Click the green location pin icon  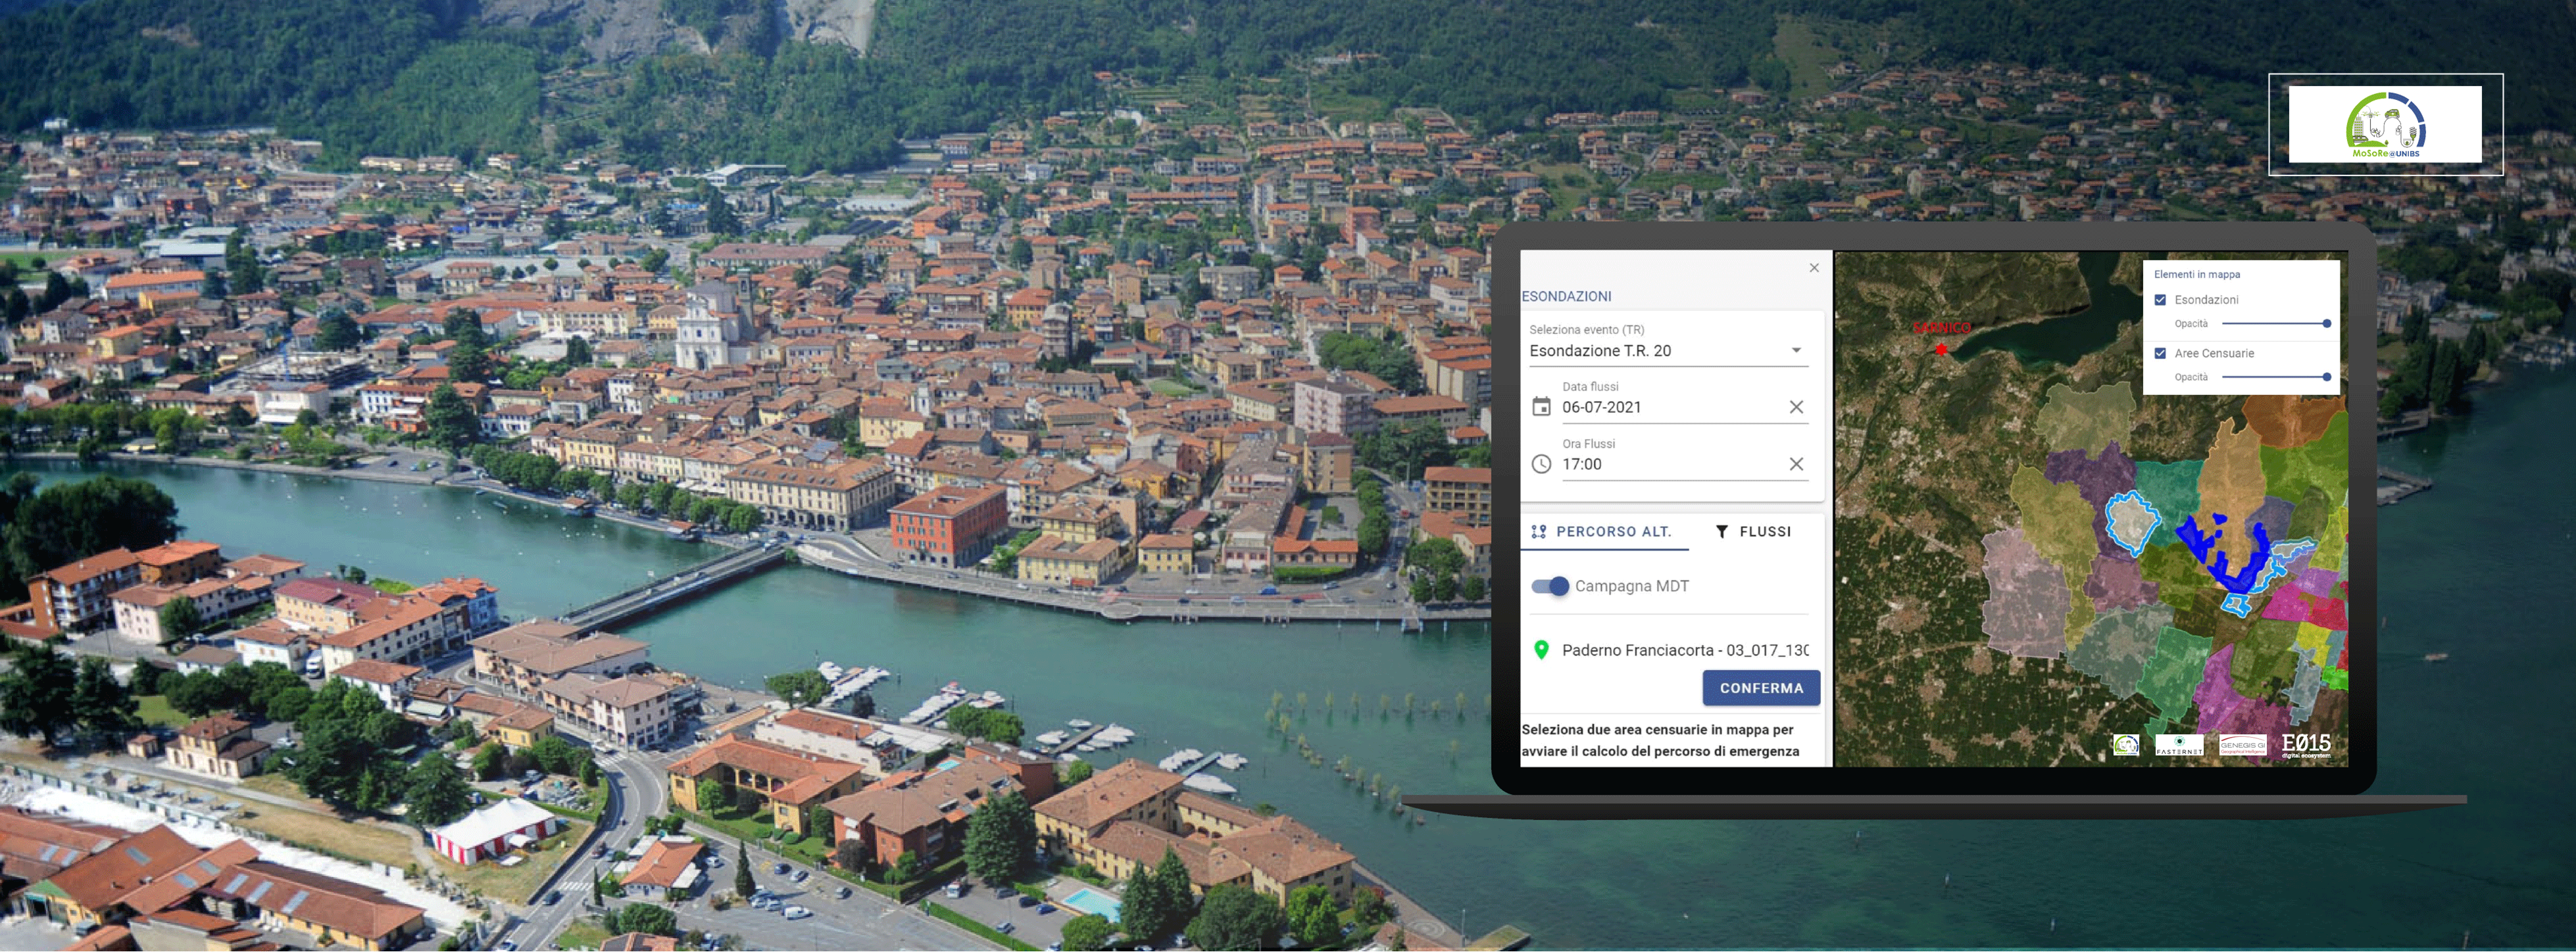[1541, 650]
